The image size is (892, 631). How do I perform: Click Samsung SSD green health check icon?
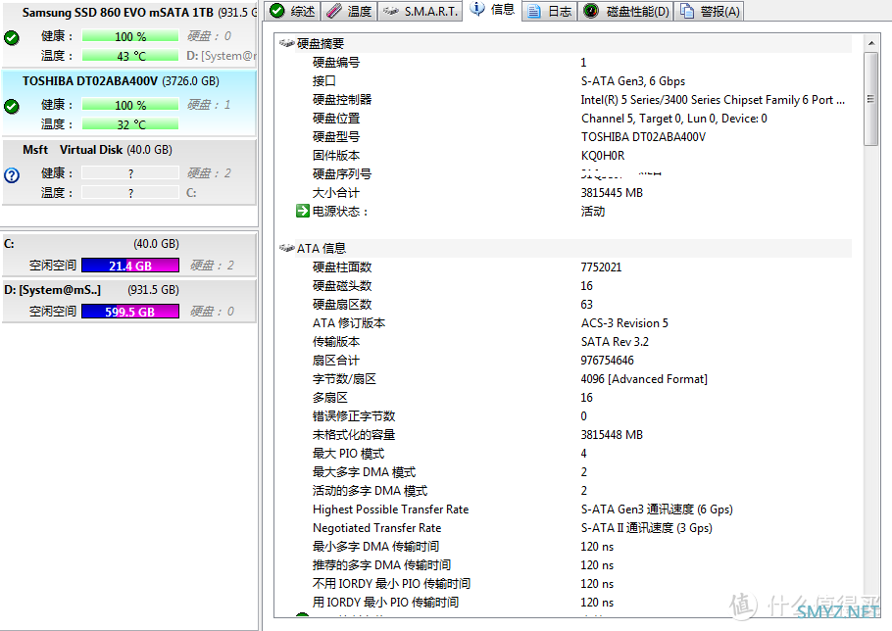click(x=12, y=38)
